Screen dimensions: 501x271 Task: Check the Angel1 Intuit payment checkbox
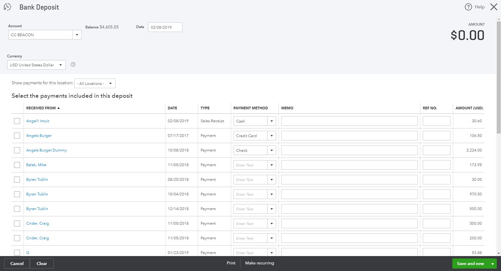(x=17, y=121)
